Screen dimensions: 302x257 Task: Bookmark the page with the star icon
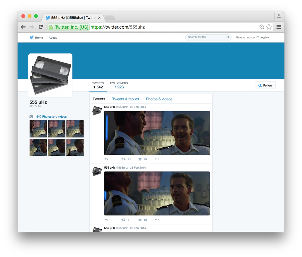(269, 27)
